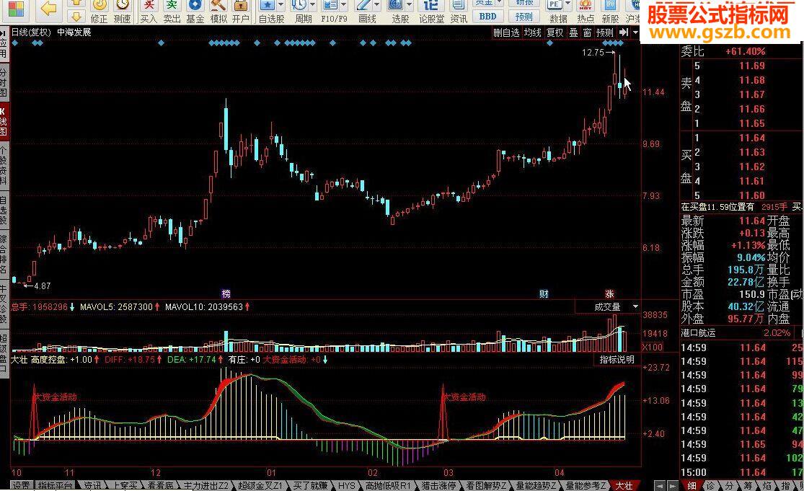Open dropdown arrow next to 画线

click(377, 5)
